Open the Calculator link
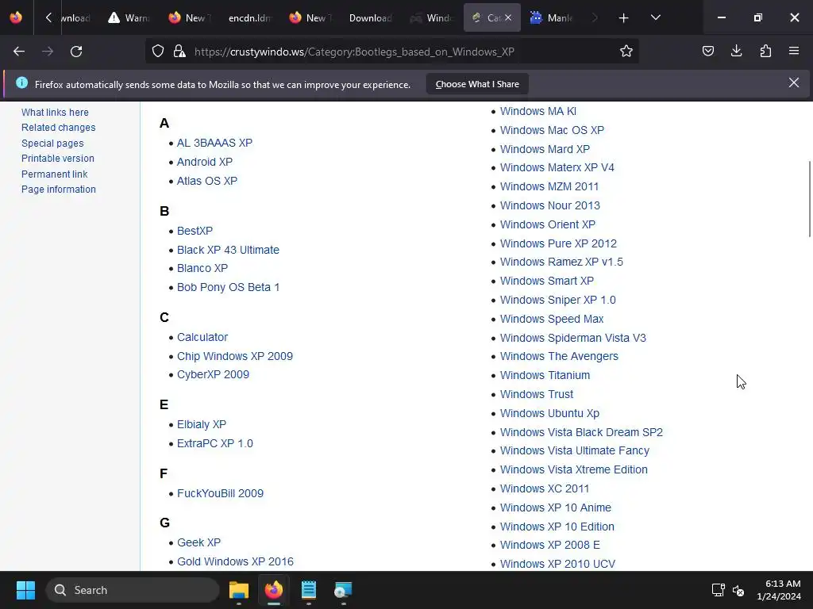813x609 pixels. (202, 337)
